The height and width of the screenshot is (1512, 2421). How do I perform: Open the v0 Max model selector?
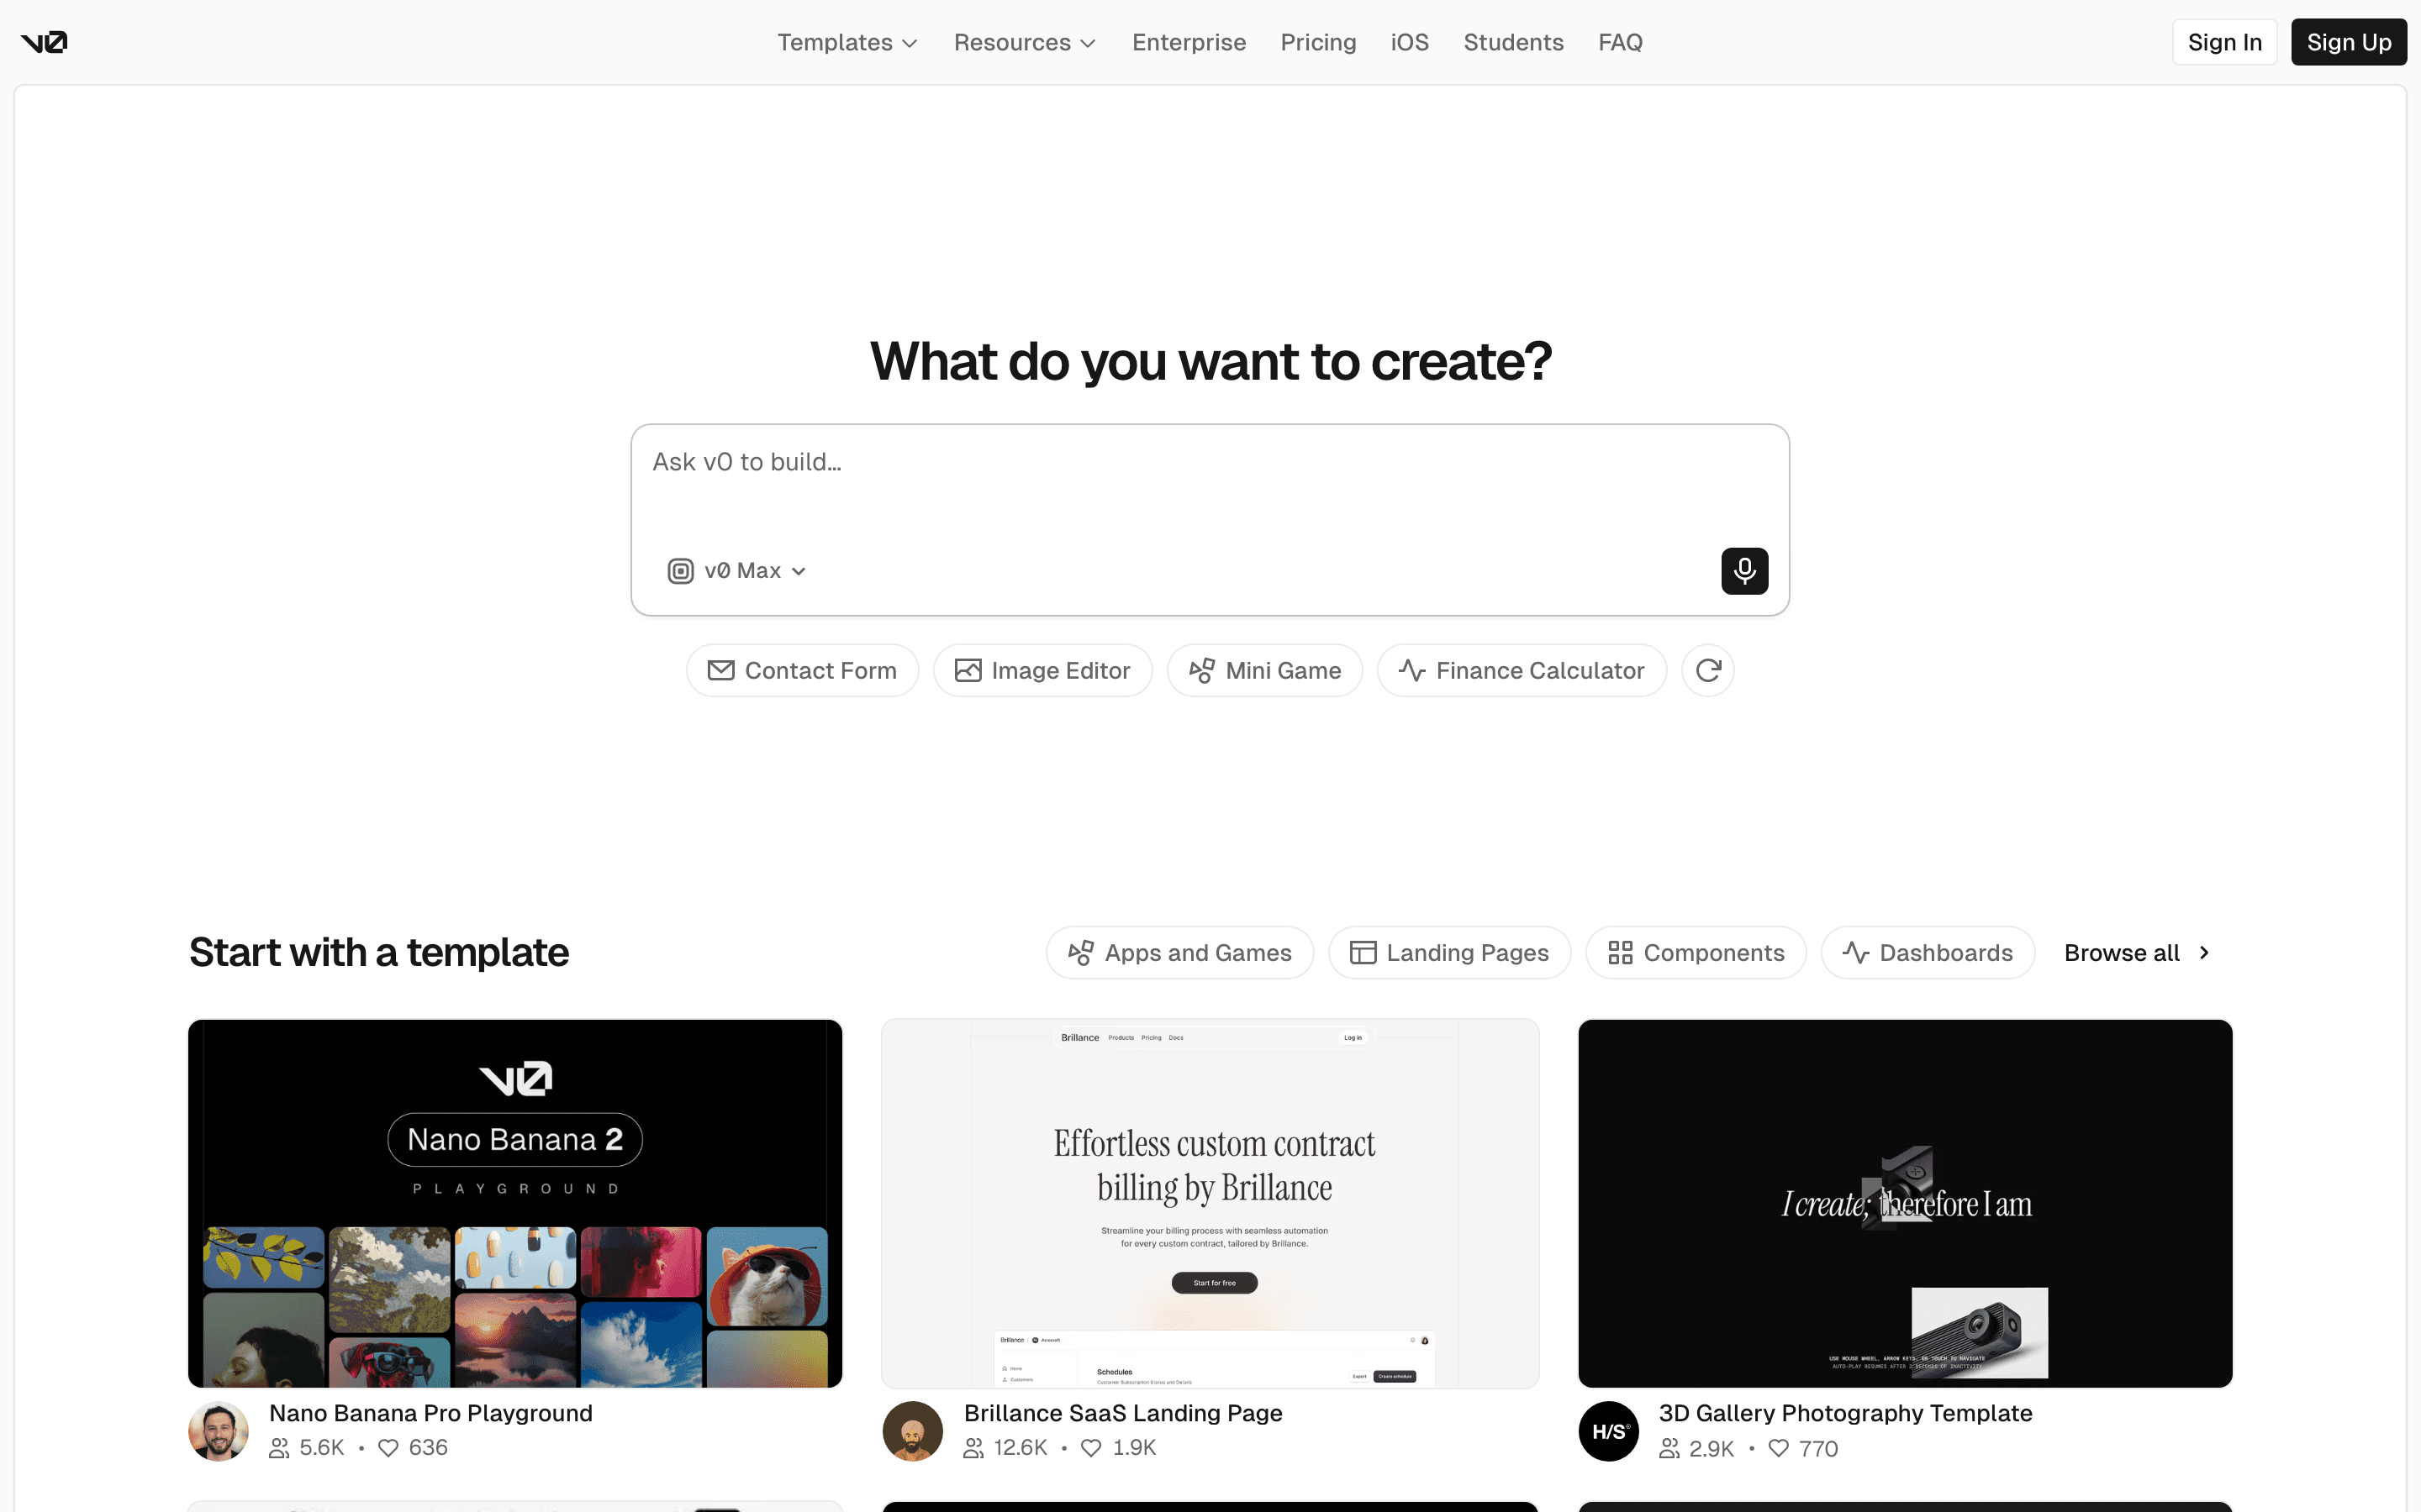pyautogui.click(x=737, y=570)
